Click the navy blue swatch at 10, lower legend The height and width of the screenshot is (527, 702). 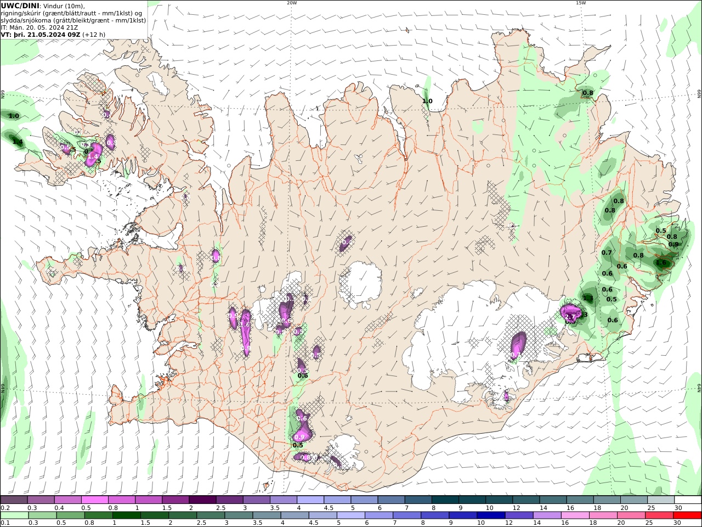[491, 515]
